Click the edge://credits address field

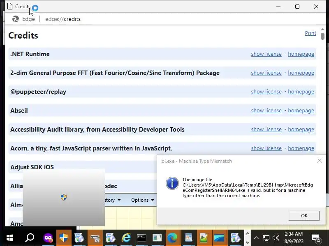pos(63,19)
